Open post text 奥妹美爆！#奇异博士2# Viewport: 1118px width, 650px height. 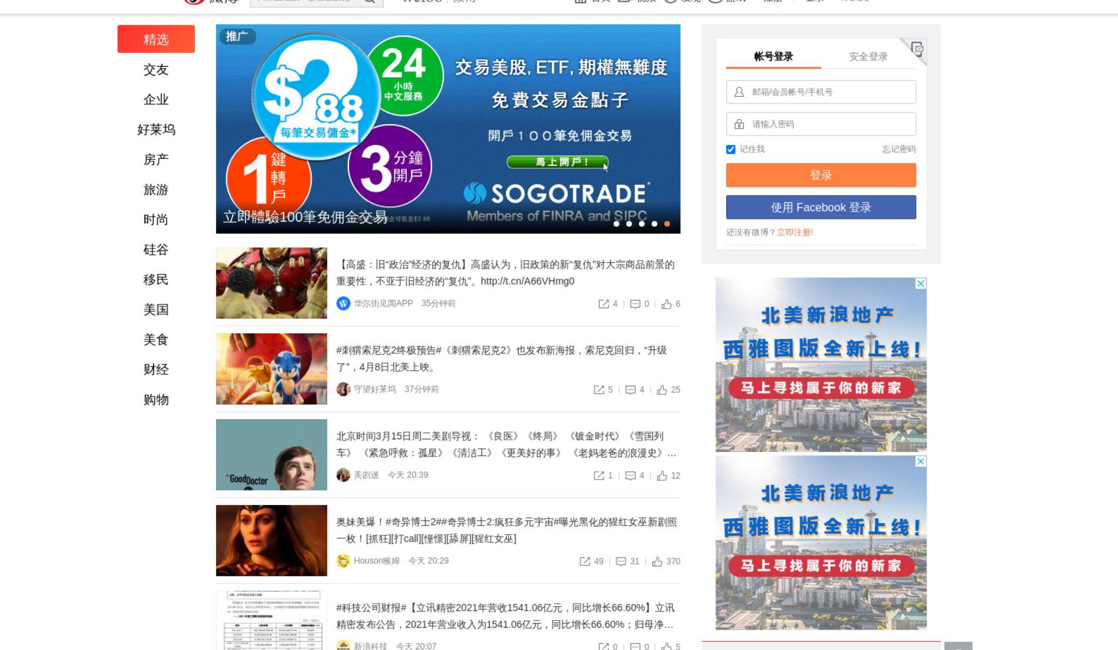point(507,530)
